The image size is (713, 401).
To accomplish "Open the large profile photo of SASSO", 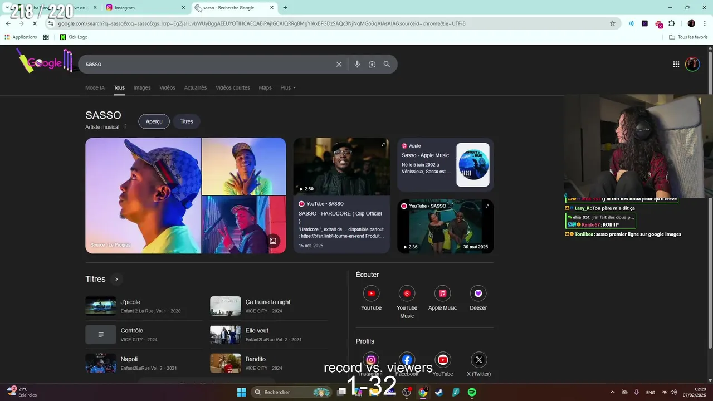I will pos(143,195).
